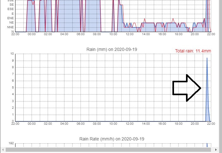Click the '14:00' label under the wind direction chart

click(146, 34)
